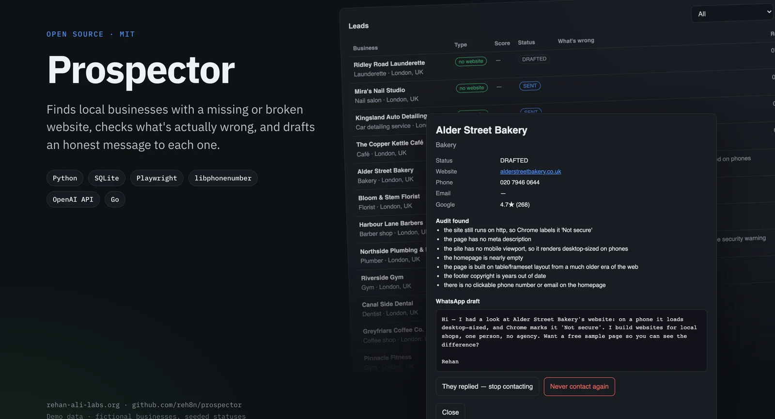Close the Alder Street Bakery dialog
The width and height of the screenshot is (775, 419).
[x=450, y=412]
